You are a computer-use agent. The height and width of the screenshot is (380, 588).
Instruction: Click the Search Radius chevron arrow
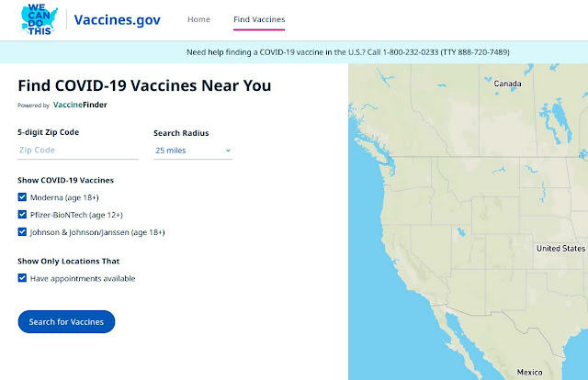227,150
